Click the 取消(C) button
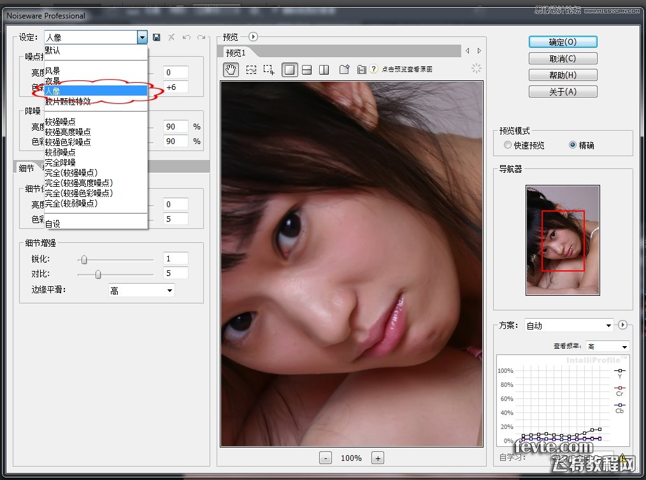 [x=563, y=59]
